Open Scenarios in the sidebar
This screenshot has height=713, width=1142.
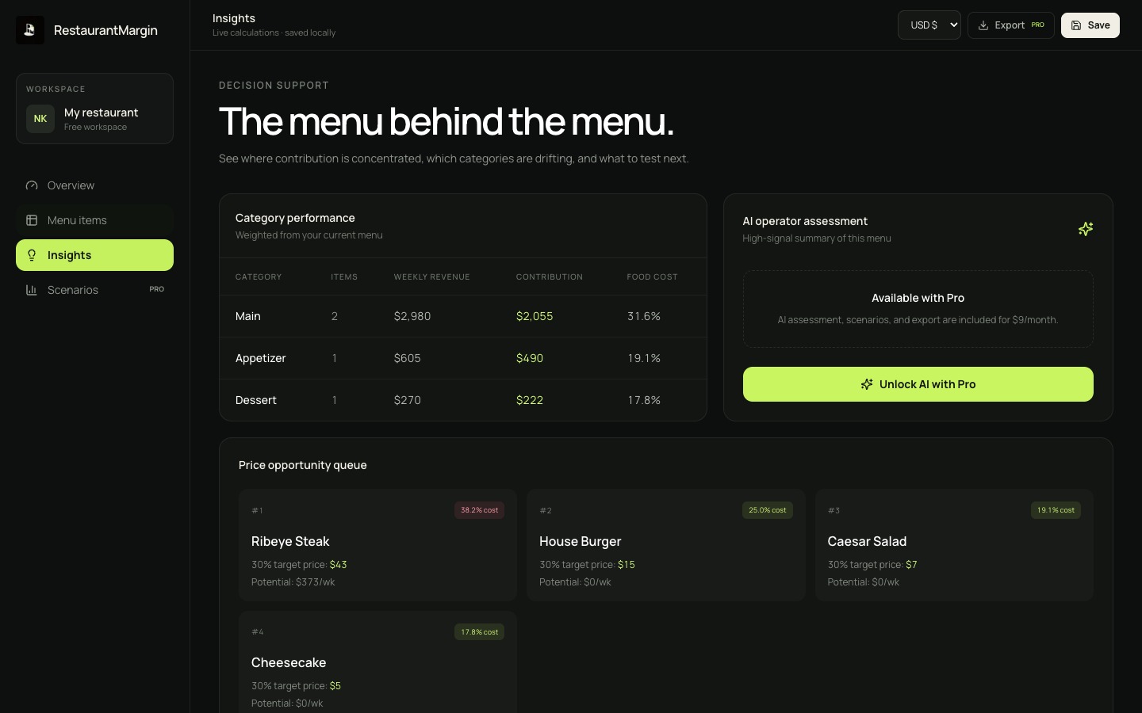[94, 290]
